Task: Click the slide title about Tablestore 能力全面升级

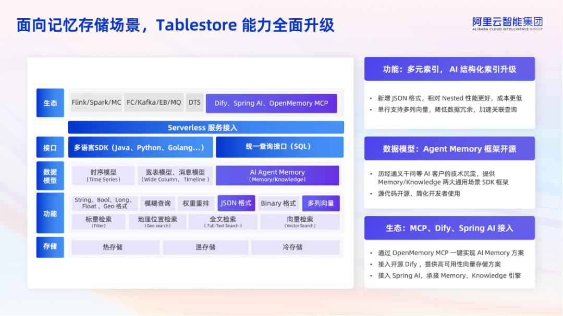Action: [175, 25]
